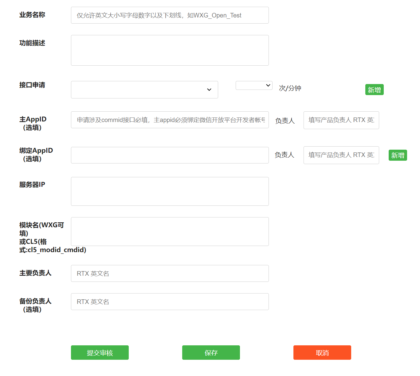
Task: Select the 备份负责人 backup contact field
Action: click(170, 301)
